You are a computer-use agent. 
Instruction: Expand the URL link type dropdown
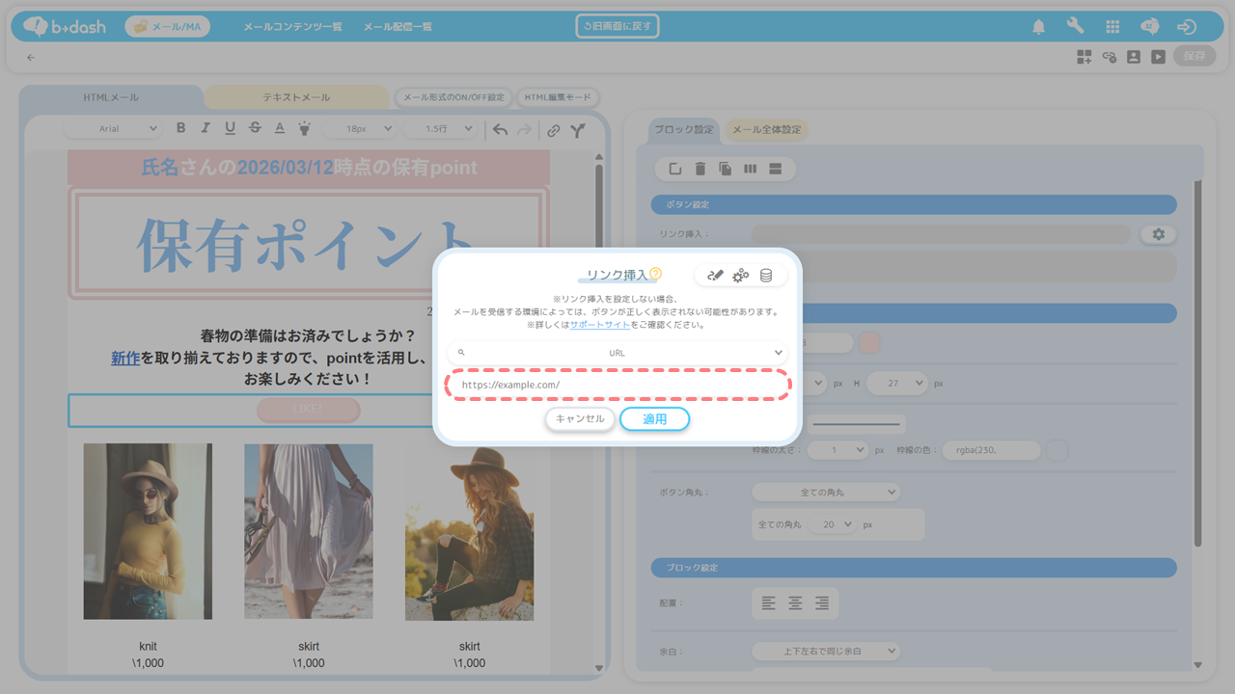tap(617, 353)
